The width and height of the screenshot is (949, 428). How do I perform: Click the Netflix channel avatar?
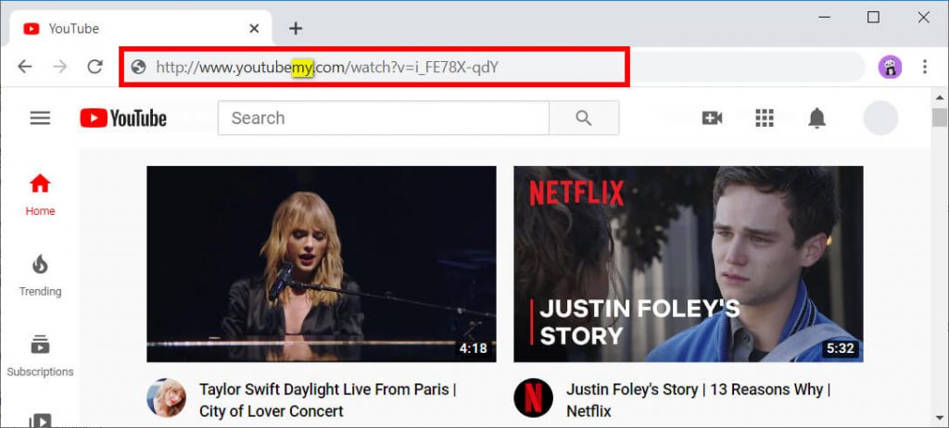pos(533,397)
